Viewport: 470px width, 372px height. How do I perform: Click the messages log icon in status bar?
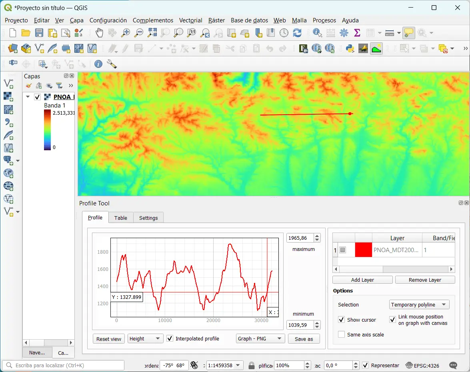click(x=453, y=365)
